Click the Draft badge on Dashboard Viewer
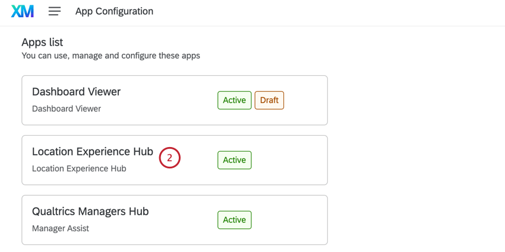The height and width of the screenshot is (252, 505). coord(269,100)
